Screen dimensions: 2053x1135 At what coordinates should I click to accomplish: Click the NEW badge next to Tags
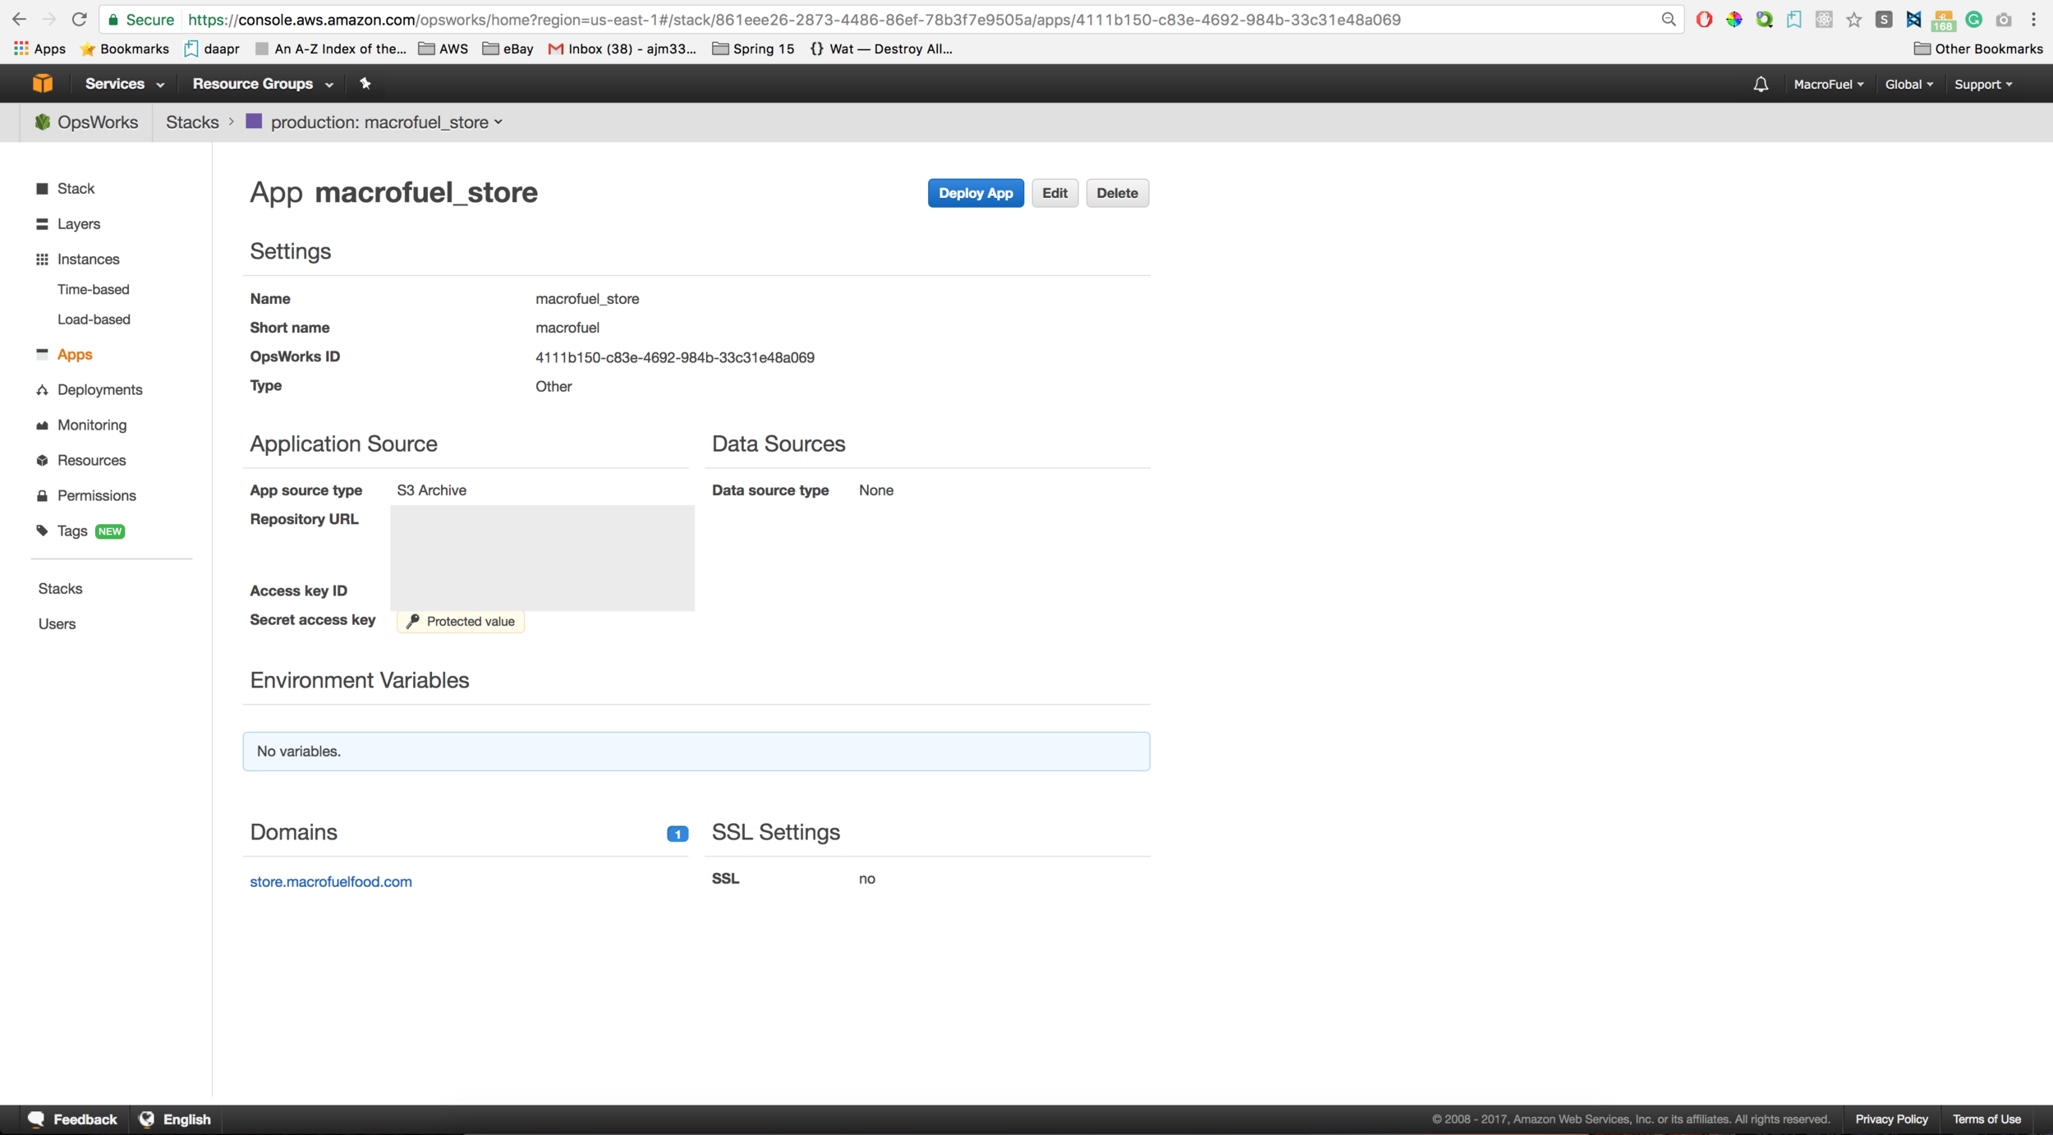click(110, 531)
